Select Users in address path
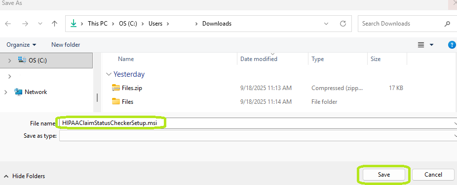 tap(155, 24)
